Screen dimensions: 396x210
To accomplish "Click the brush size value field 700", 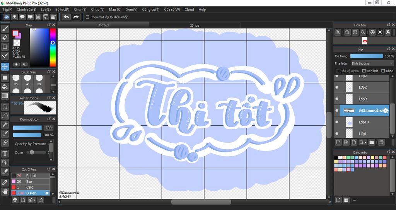I will tap(48, 128).
